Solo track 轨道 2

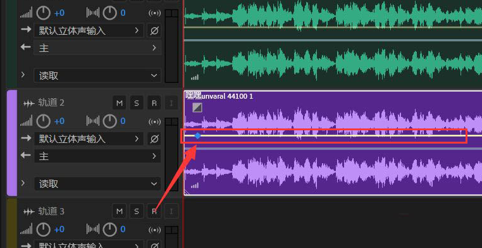click(x=137, y=103)
